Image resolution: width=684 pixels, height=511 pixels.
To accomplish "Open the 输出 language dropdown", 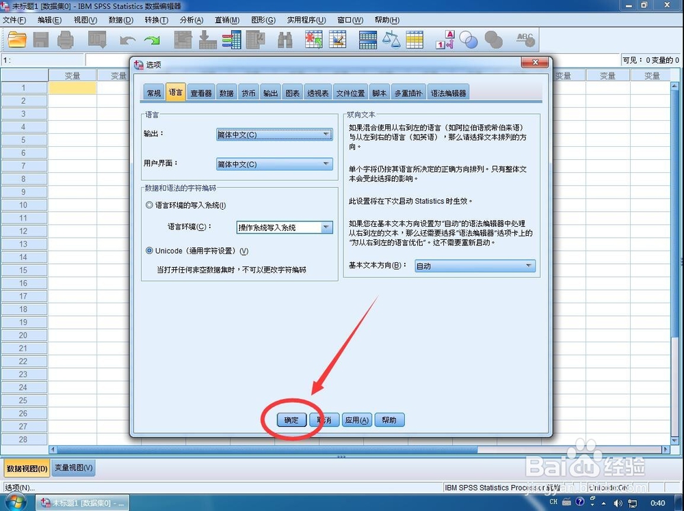I will pos(274,135).
